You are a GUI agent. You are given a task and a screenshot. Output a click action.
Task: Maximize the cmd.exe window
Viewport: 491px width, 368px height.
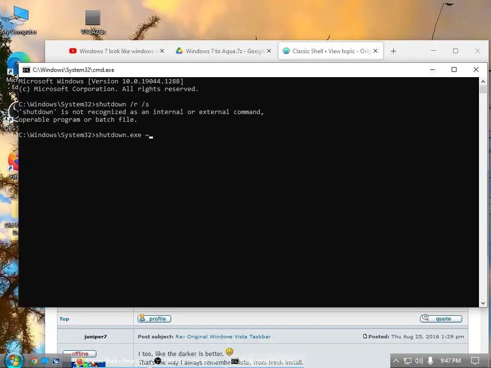(454, 70)
